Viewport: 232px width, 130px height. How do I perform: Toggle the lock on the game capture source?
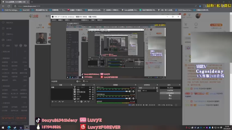pyautogui.click(x=93, y=96)
